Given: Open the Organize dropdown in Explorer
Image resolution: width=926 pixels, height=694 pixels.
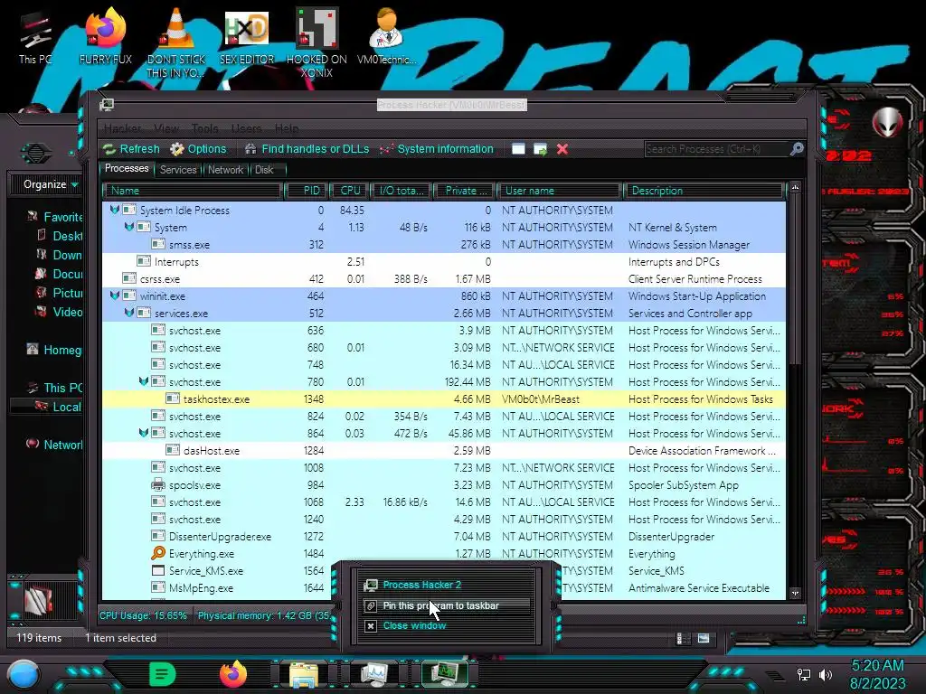Looking at the screenshot, I should [x=51, y=184].
